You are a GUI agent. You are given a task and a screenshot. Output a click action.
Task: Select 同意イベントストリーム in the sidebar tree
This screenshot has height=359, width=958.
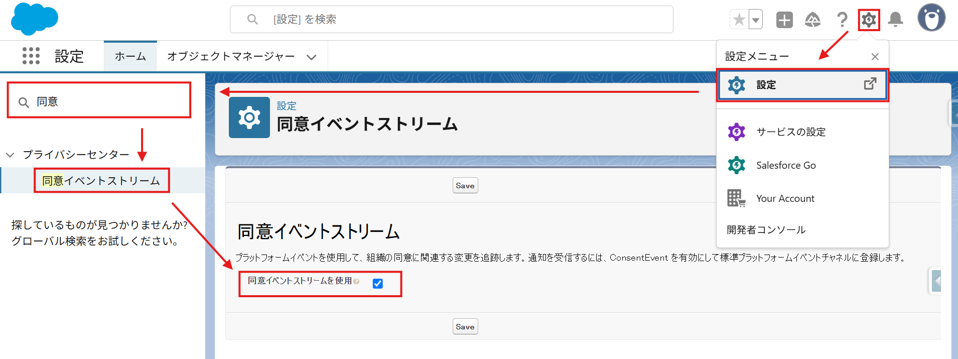click(x=101, y=181)
